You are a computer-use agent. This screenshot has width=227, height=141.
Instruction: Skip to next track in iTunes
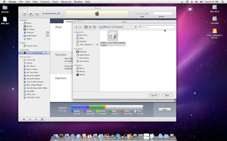[37, 14]
